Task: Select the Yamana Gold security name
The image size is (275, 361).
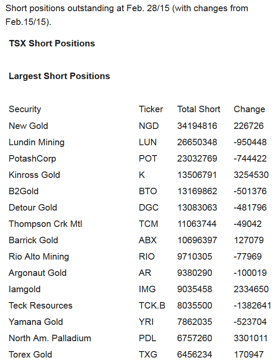Action: point(36,322)
